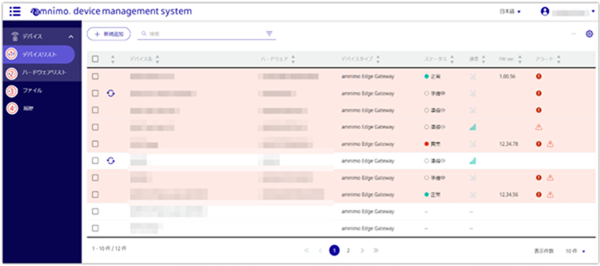This screenshot has height=266, width=600.
Task: Go to previous page arrow
Action: [x=321, y=250]
